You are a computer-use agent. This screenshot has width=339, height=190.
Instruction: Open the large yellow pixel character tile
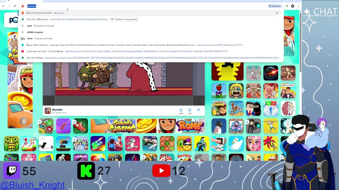(228, 71)
